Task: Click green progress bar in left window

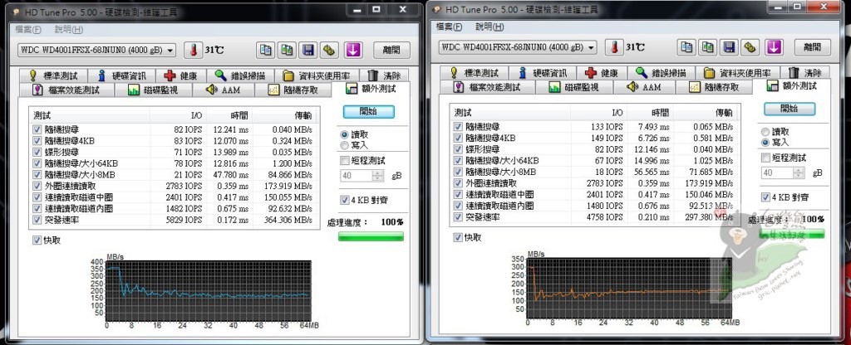Action: coord(371,236)
